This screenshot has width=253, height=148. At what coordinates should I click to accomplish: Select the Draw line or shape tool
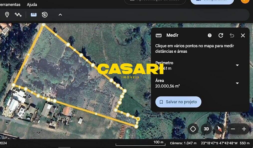pos(18,15)
